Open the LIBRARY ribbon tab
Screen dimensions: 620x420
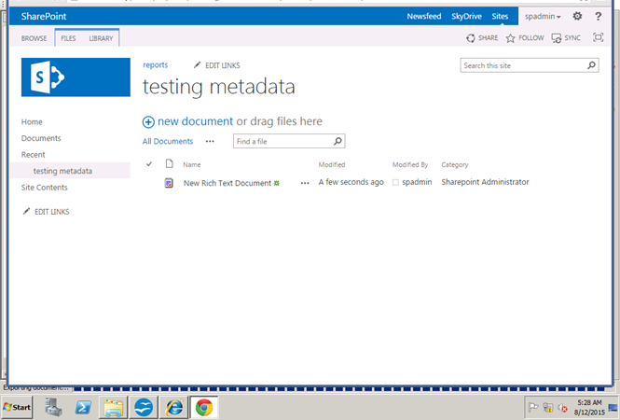pyautogui.click(x=101, y=38)
